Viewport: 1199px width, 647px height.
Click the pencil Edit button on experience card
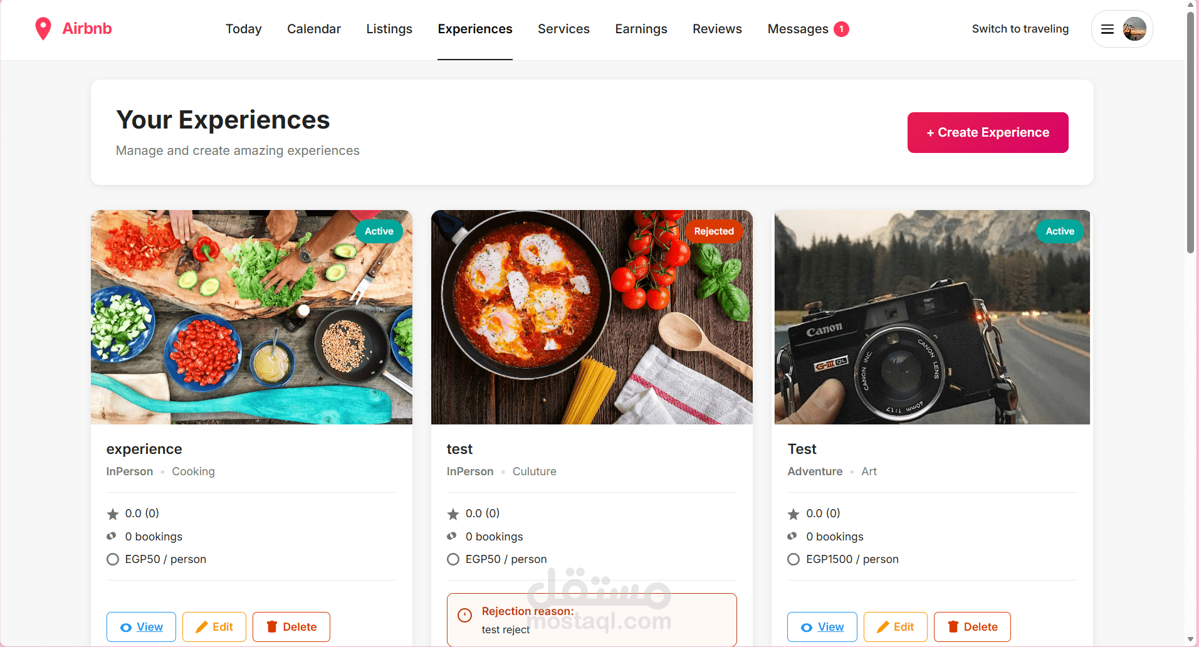(x=214, y=627)
